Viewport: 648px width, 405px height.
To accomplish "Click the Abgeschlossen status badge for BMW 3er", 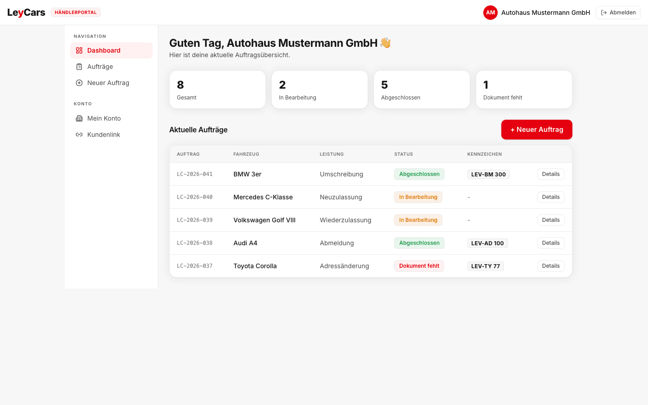I will point(419,174).
